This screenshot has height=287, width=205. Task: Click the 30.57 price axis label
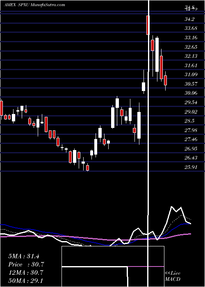[x=191, y=84]
